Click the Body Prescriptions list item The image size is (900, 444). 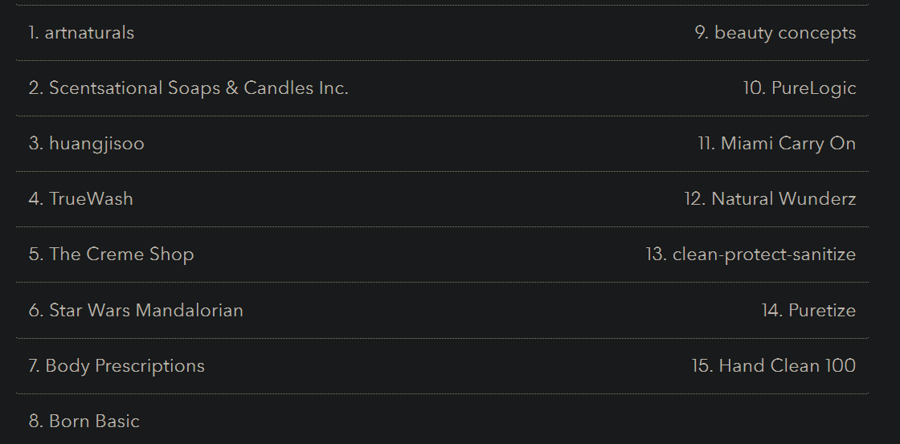[117, 365]
